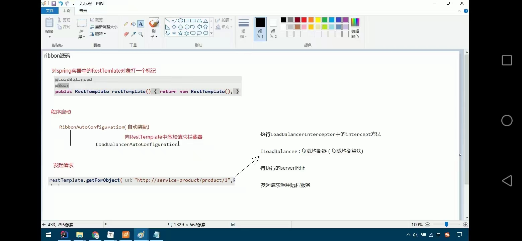Click the Save icon in quick access toolbar
This screenshot has height=241, width=522.
pyautogui.click(x=54, y=3)
